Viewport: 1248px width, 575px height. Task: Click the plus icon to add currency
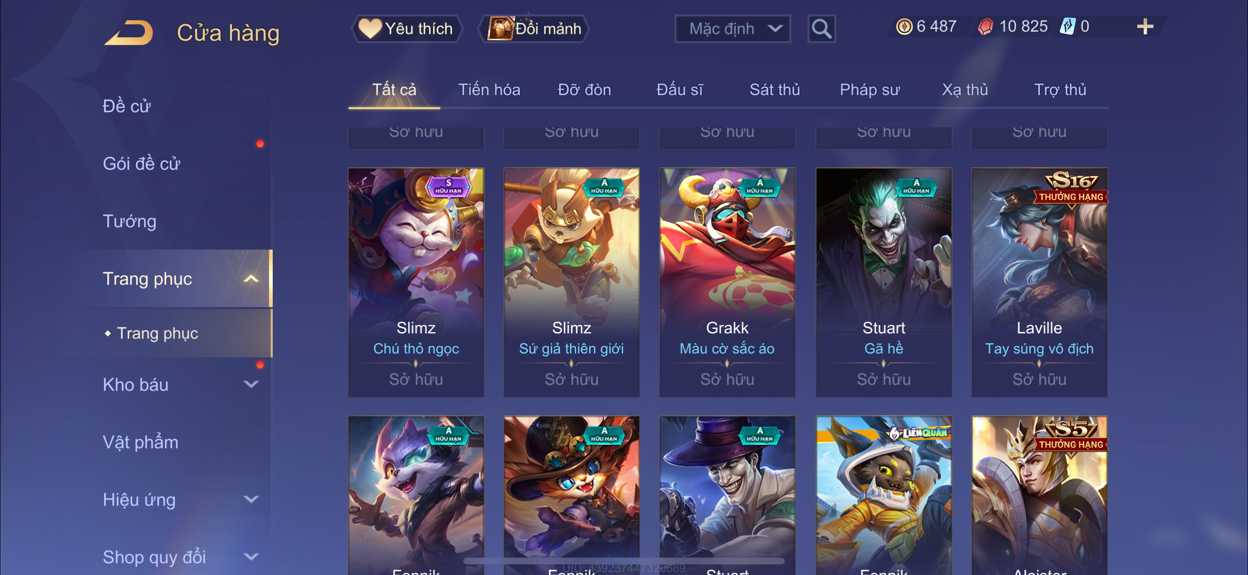[1145, 27]
